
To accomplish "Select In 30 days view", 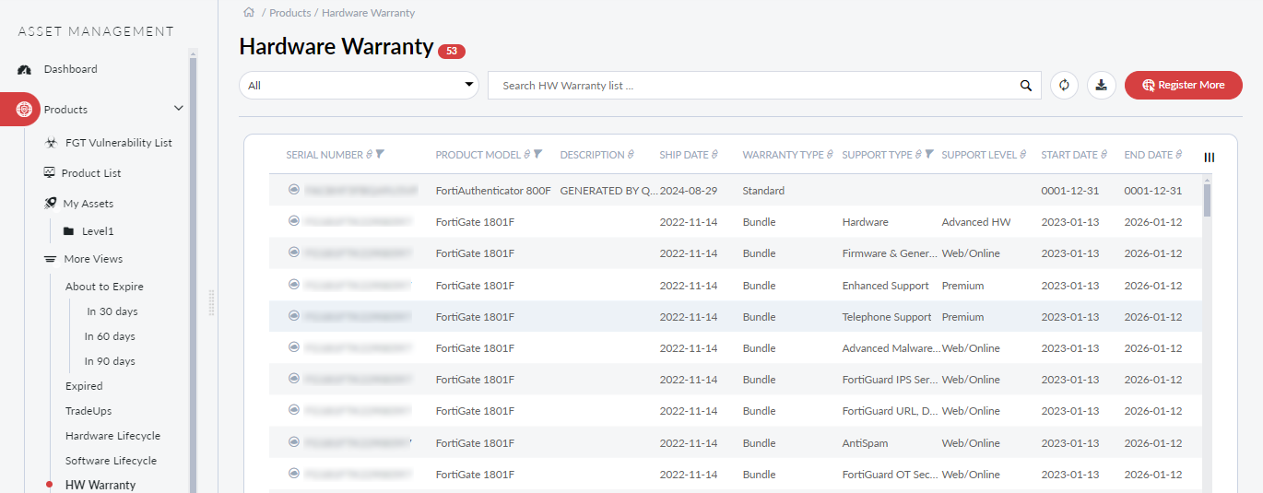I will coord(112,311).
